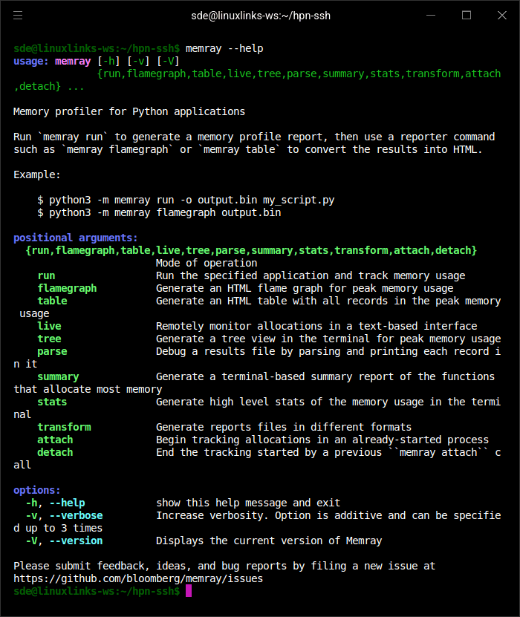This screenshot has width=520, height=617.
Task: Minimize the terminal window
Action: [431, 16]
